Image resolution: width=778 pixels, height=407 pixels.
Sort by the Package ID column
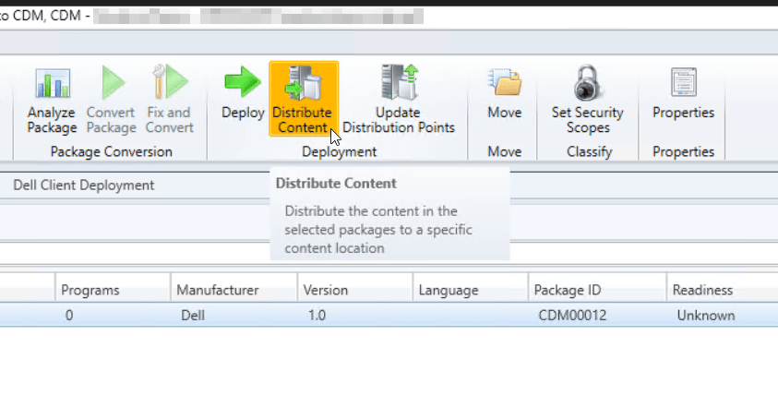[568, 290]
